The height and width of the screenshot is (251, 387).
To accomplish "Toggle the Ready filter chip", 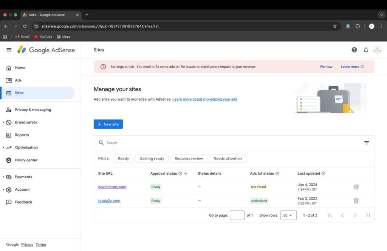I will tap(124, 158).
